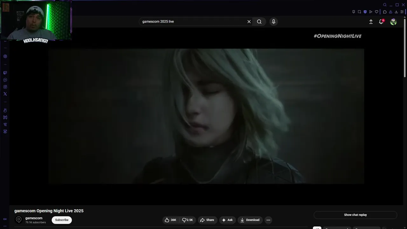Open the gamescom channel avatar
Screen dimensions: 407x229
click(19, 220)
